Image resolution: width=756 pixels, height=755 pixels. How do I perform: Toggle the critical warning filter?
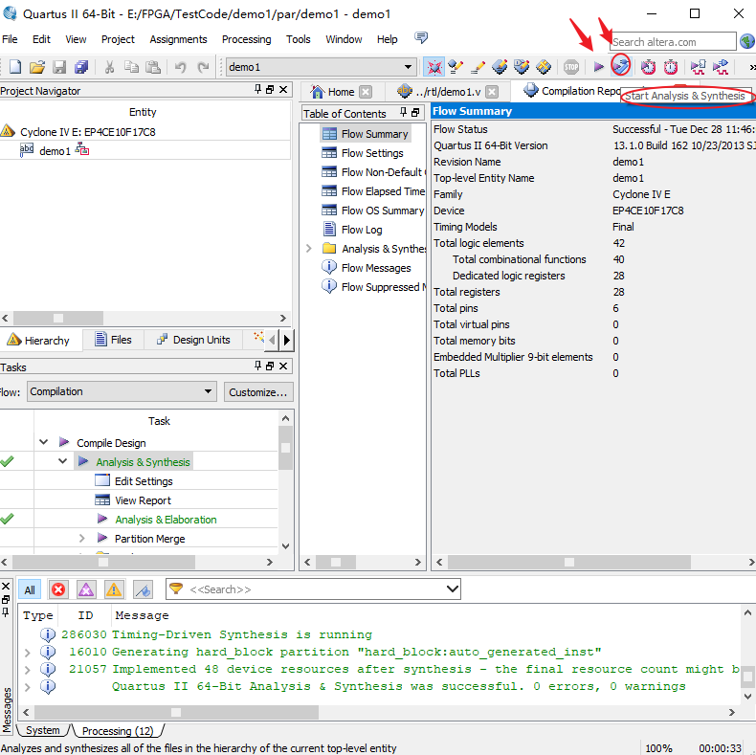[x=86, y=589]
